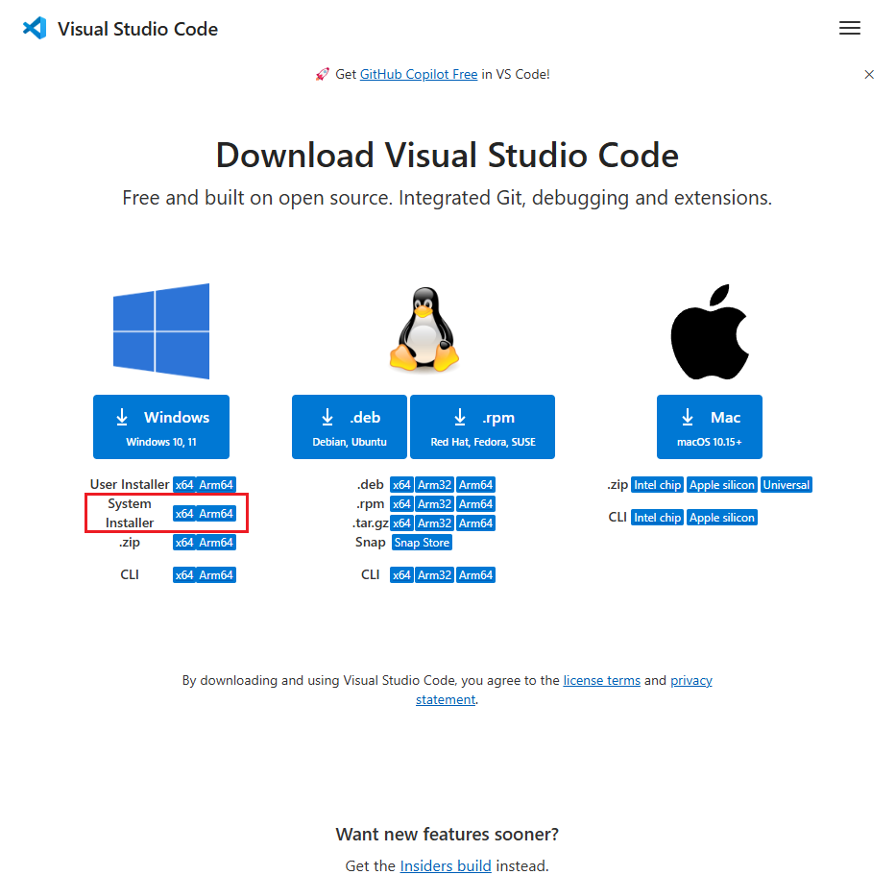Image resolution: width=896 pixels, height=875 pixels.
Task: Click the Windows logo image
Action: [x=160, y=330]
